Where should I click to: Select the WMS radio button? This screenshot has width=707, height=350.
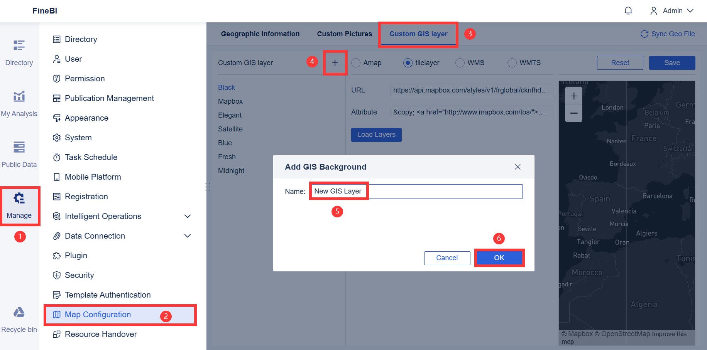460,62
